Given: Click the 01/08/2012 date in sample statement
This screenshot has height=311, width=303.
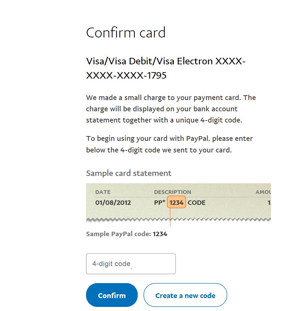Looking at the screenshot, I should pyautogui.click(x=113, y=203).
